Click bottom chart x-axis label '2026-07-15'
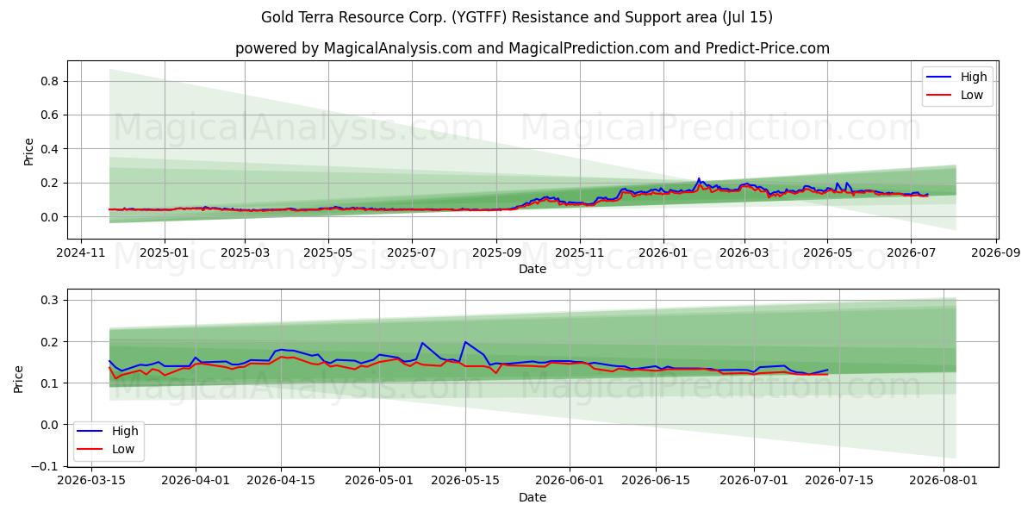The image size is (1034, 517). click(839, 481)
